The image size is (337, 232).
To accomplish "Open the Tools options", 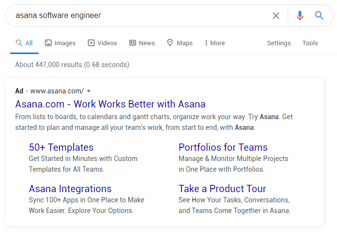I will [310, 43].
